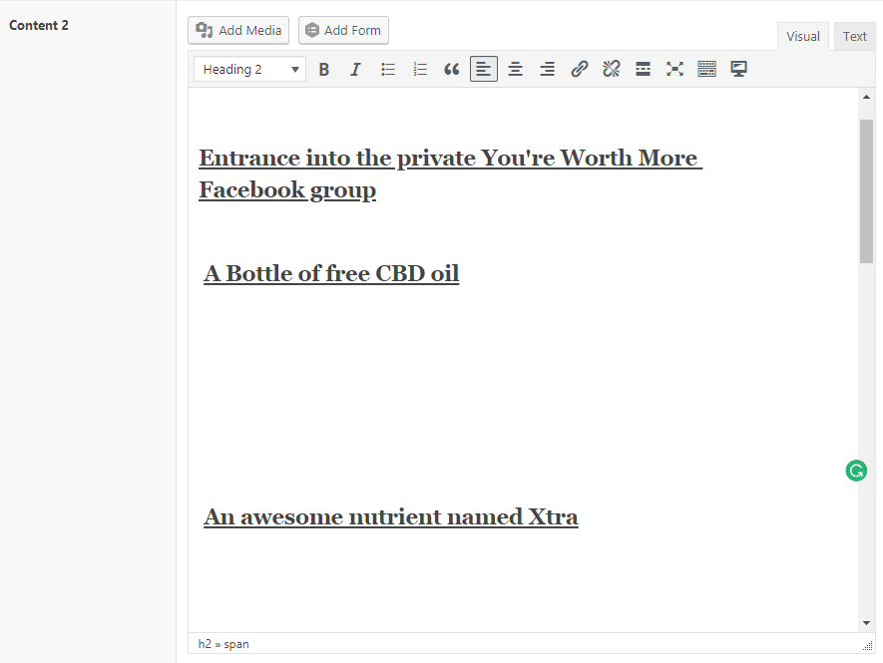
Task: Apply blockquote formatting
Action: pyautogui.click(x=452, y=69)
